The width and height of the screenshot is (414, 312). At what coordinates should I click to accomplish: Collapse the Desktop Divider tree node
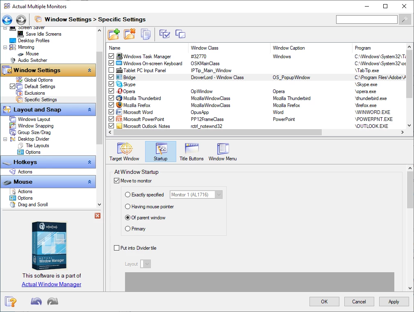(x=5, y=139)
